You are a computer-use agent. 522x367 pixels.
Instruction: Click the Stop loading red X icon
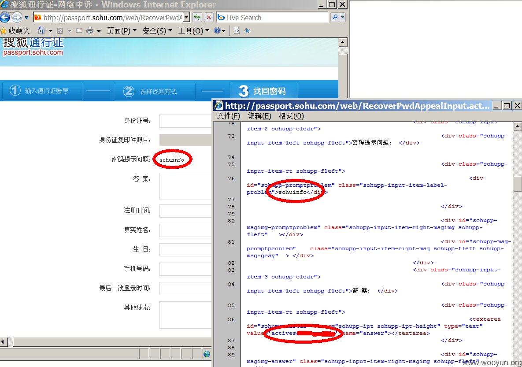[209, 17]
